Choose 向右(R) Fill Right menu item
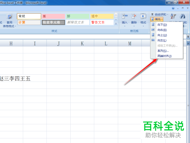The height and width of the screenshot is (143, 190). coord(167,30)
